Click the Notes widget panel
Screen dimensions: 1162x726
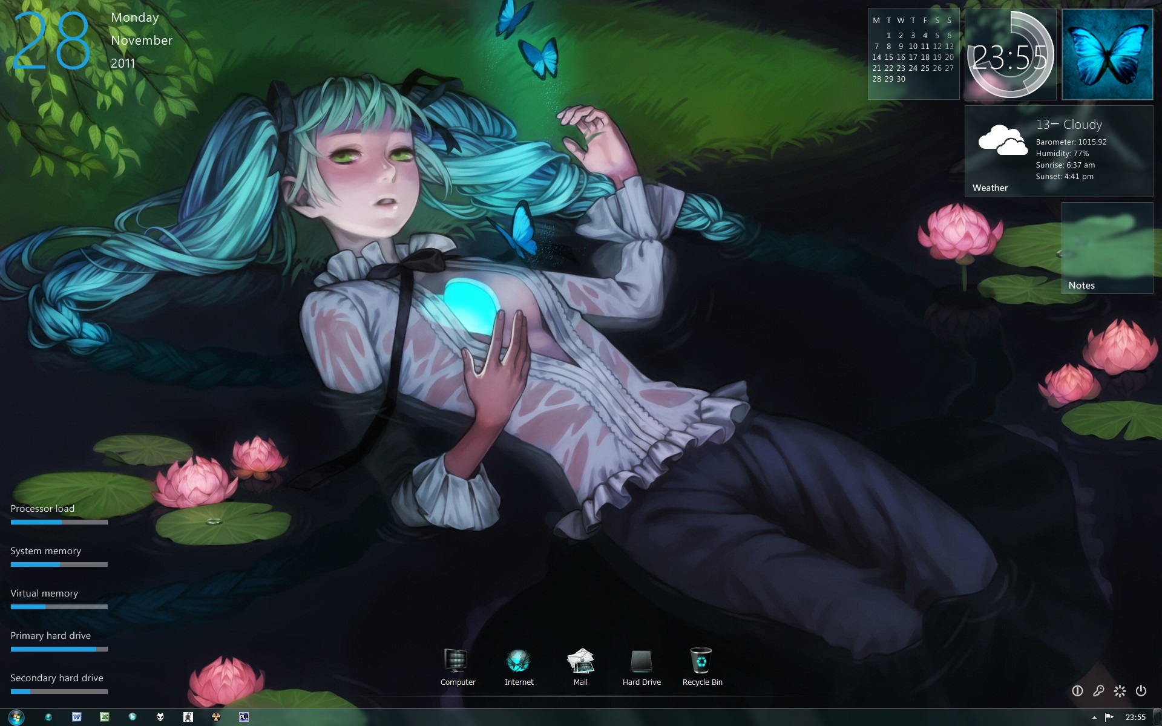pos(1107,248)
